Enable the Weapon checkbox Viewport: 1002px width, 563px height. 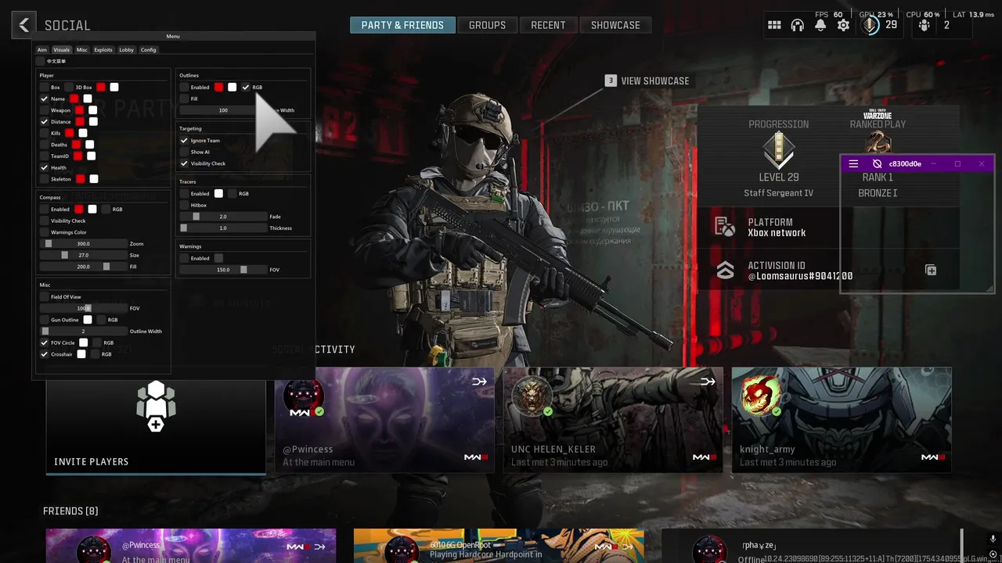point(45,110)
